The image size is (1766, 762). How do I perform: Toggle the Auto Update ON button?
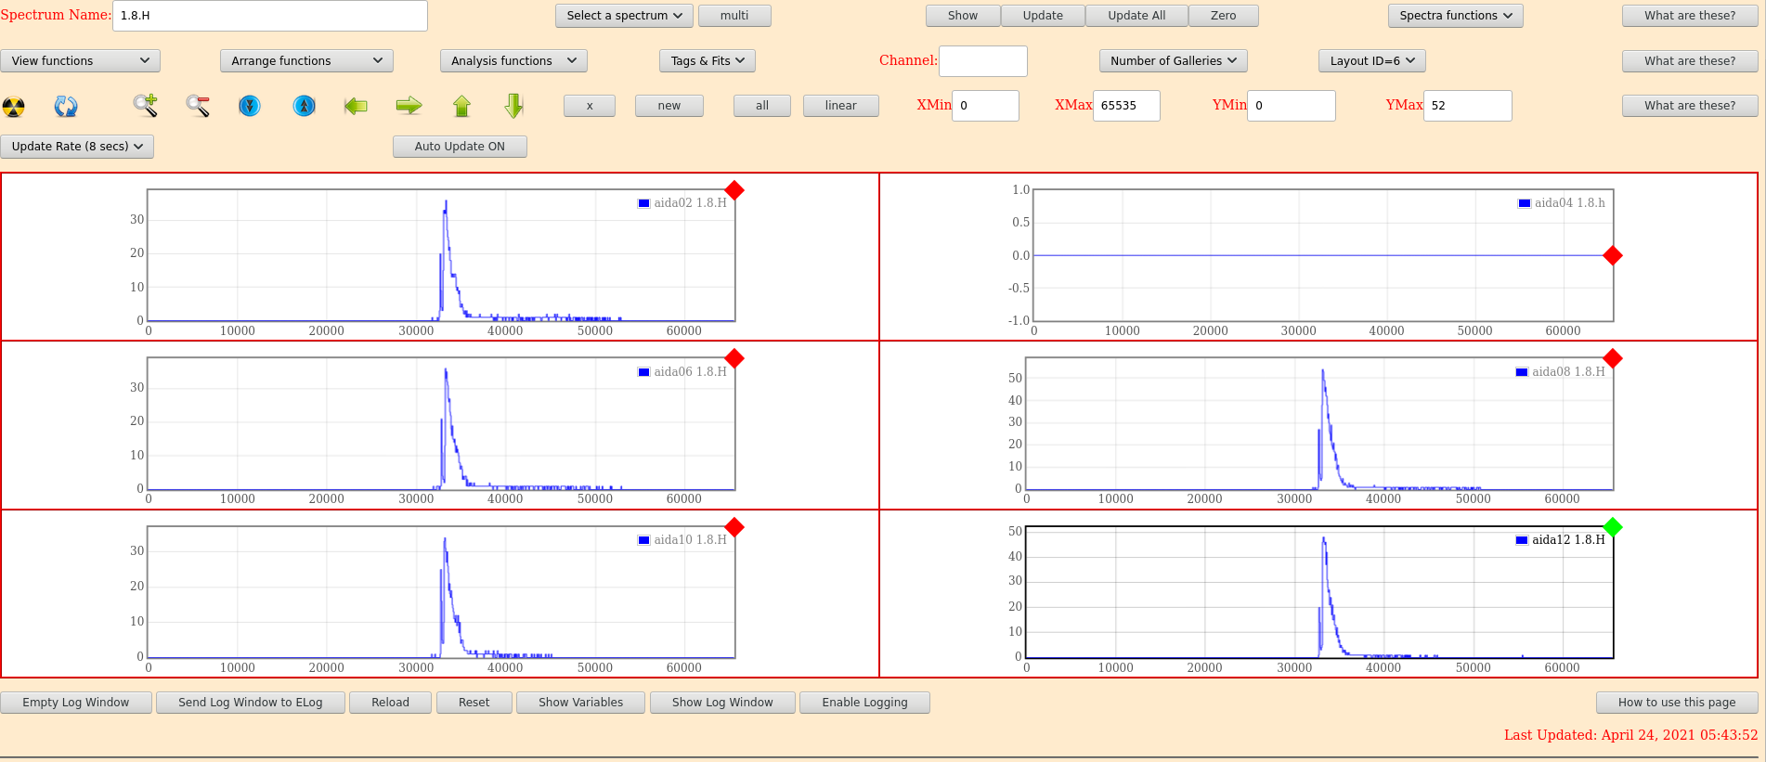[x=460, y=147]
